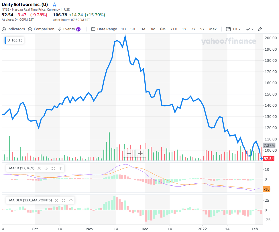The width and height of the screenshot is (279, 232).
Task: Zoom out chart with minus button
Action: (129, 153)
